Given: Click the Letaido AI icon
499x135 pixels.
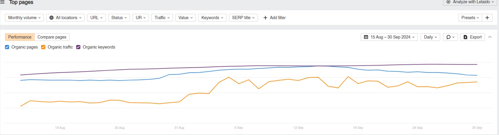Looking at the screenshot, I should [448, 2].
